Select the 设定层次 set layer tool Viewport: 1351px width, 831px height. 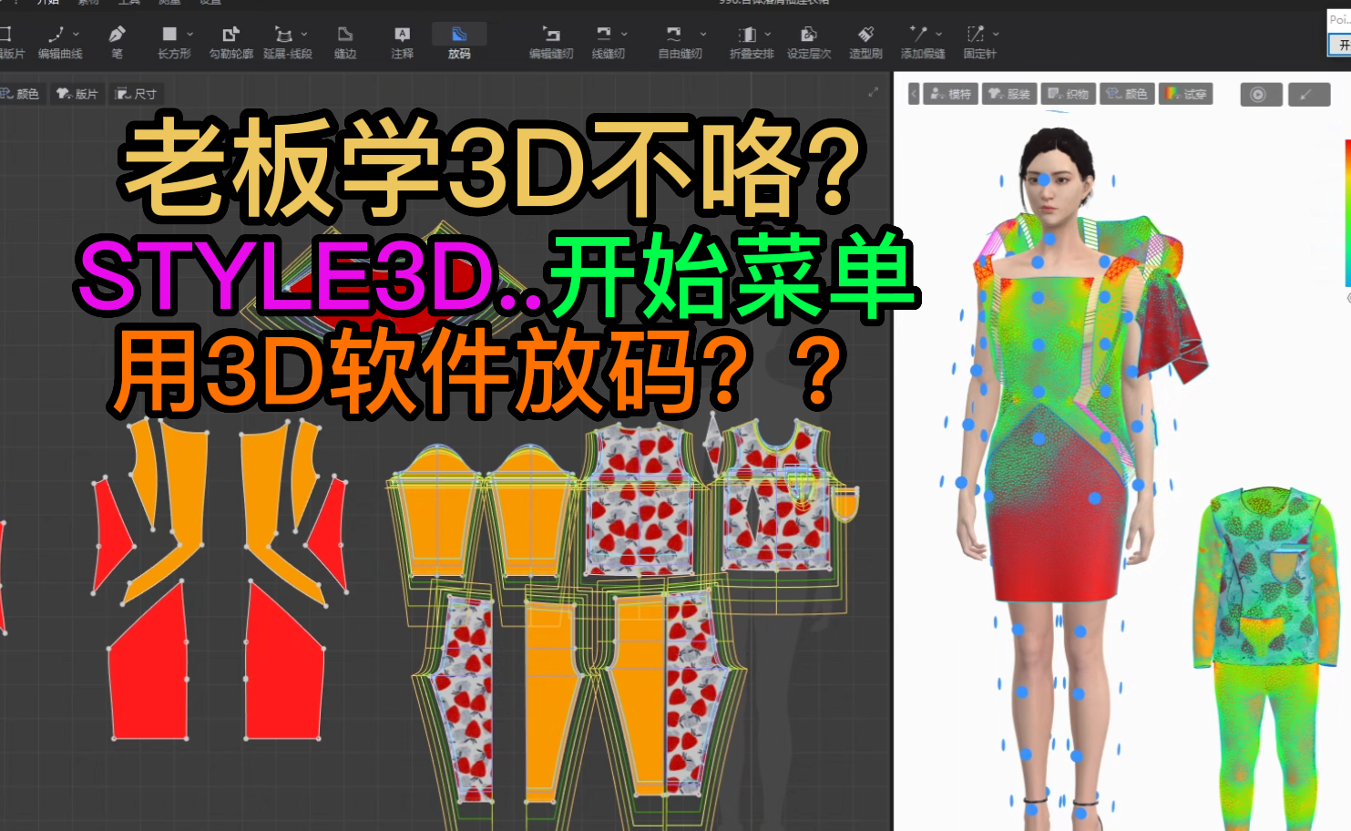click(x=809, y=43)
